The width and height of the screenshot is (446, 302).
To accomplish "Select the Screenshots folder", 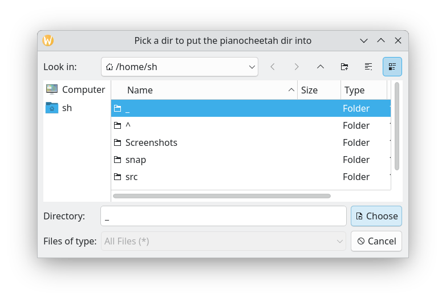I will 151,142.
